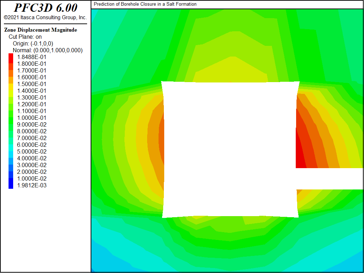Image resolution: width=364 pixels, height=273 pixels.
Task: Click the 7.0000E-02 legend value
Action: click(32, 138)
